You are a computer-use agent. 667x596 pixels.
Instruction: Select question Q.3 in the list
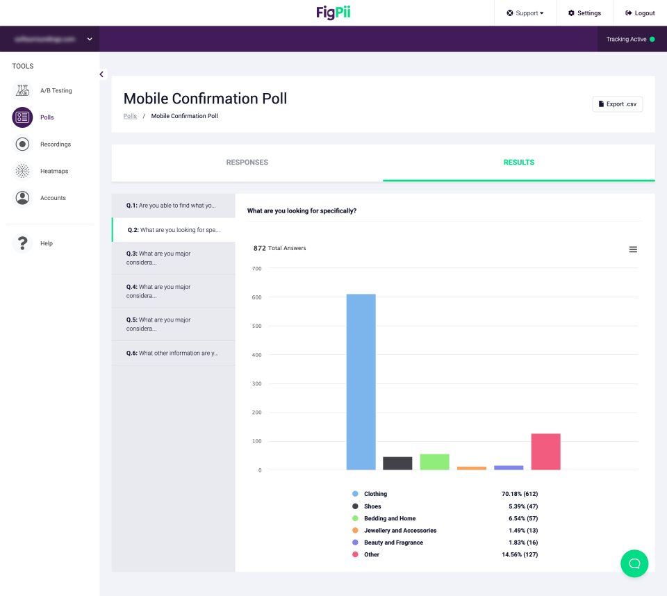coord(173,257)
